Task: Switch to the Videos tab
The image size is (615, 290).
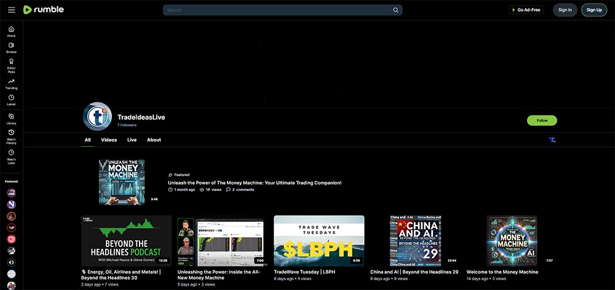Action: [x=109, y=140]
